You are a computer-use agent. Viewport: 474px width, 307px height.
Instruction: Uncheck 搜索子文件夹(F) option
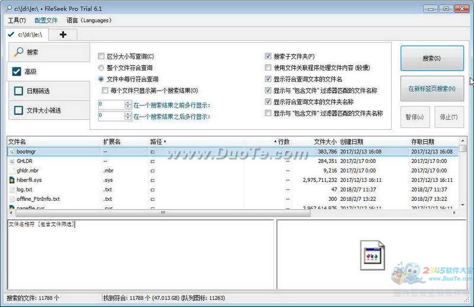coord(268,56)
